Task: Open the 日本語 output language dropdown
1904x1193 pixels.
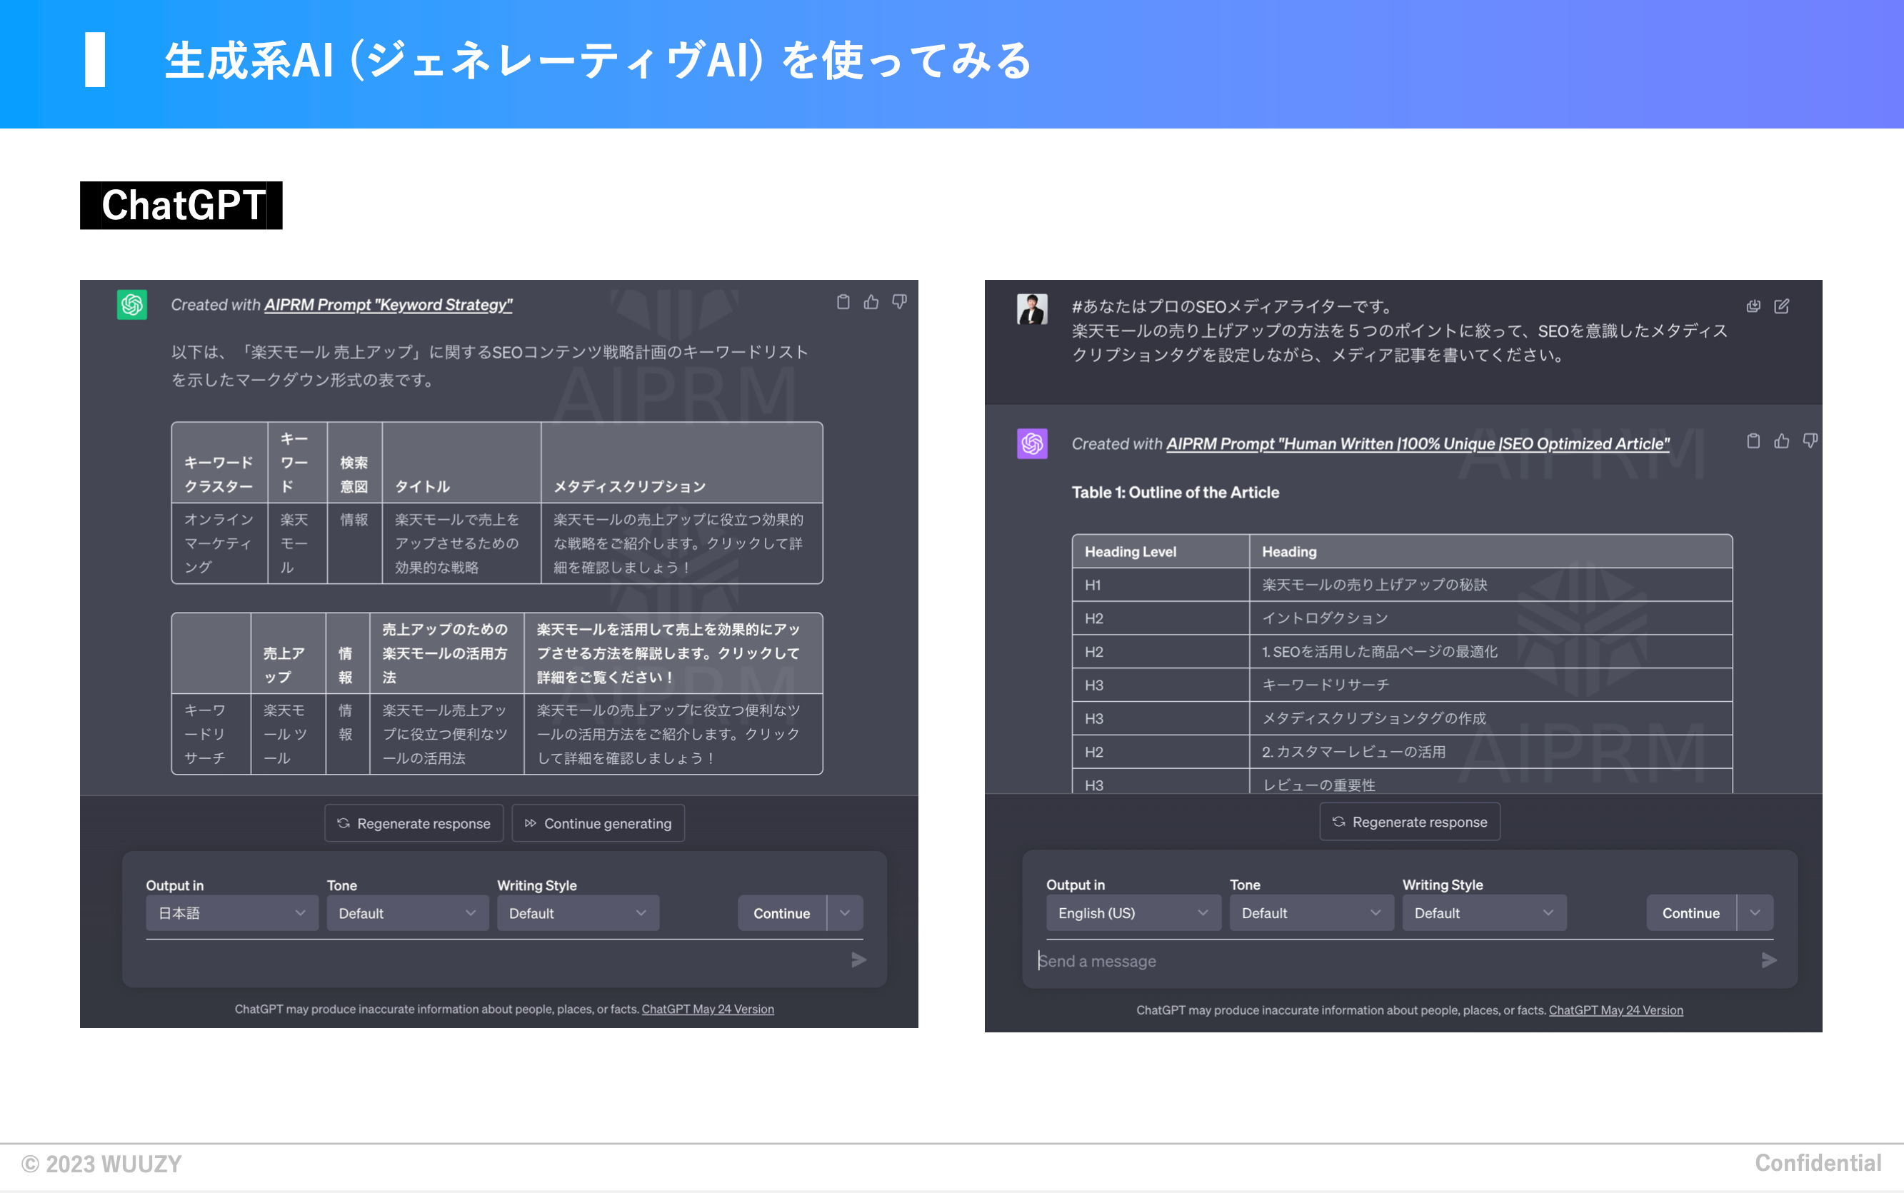Action: pyautogui.click(x=232, y=913)
